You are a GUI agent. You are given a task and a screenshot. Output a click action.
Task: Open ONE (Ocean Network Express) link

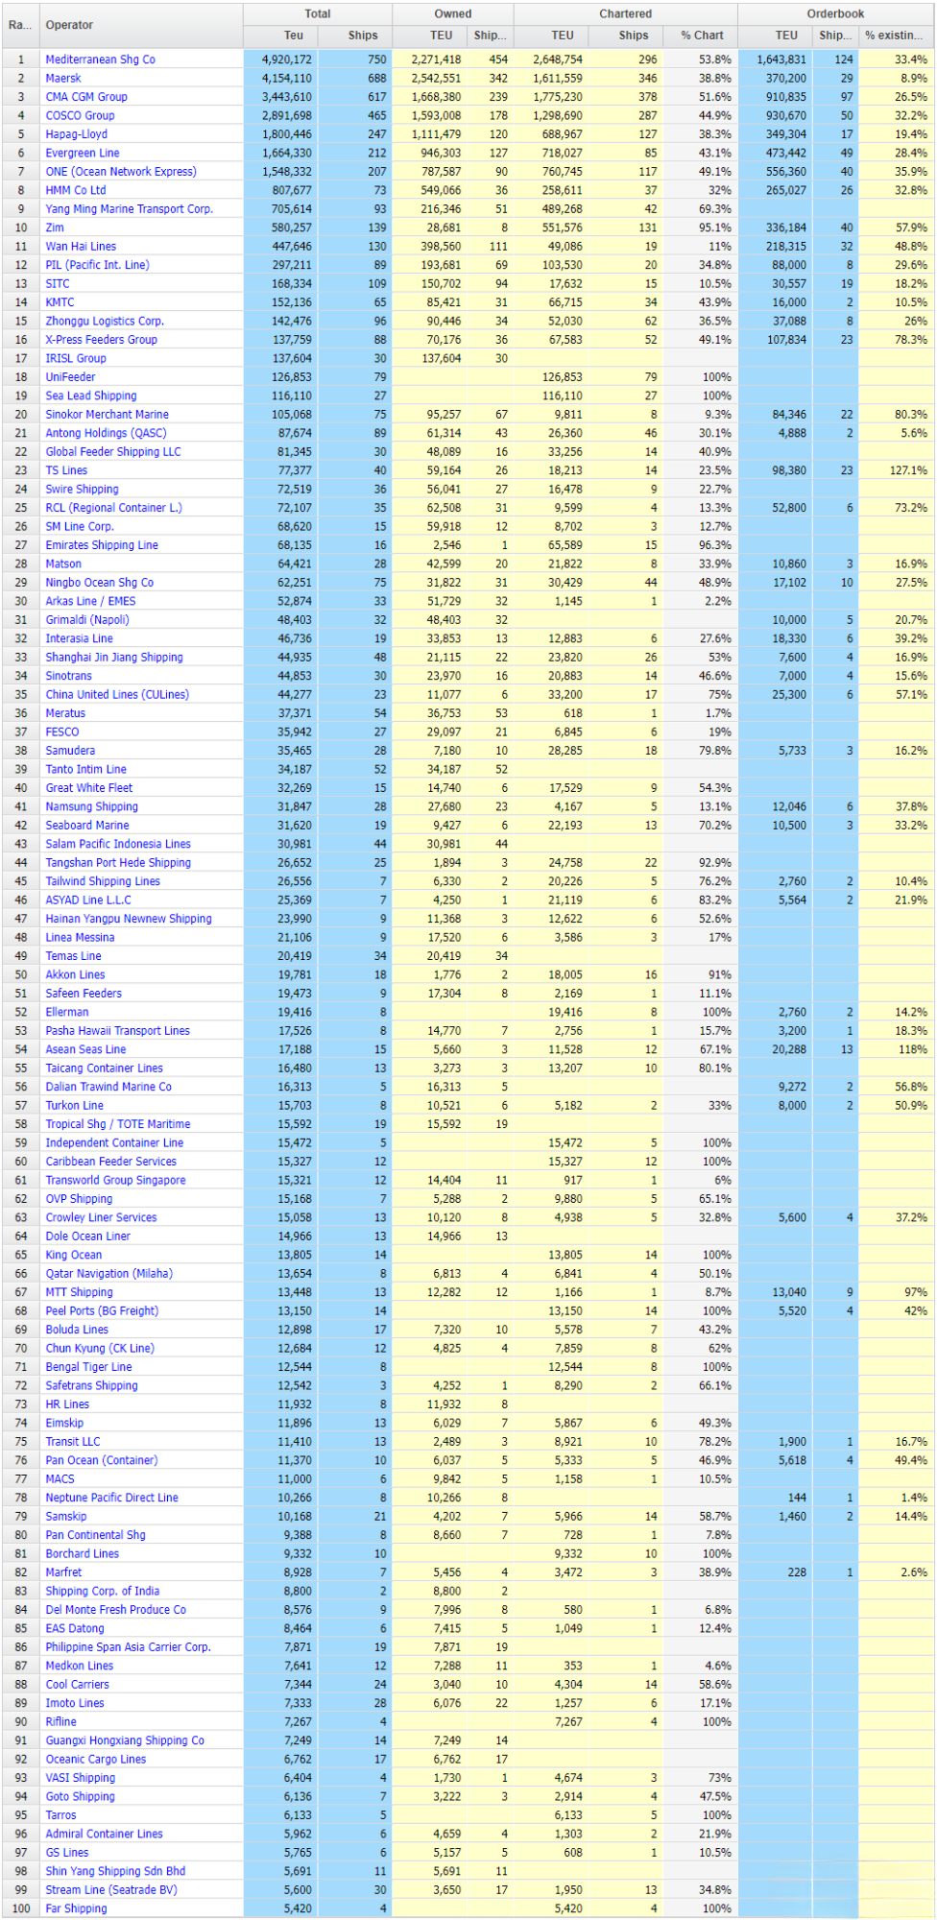pyautogui.click(x=121, y=172)
